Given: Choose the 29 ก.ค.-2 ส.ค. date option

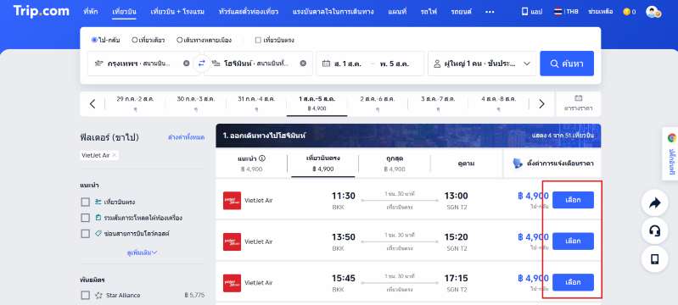Looking at the screenshot, I should (135, 104).
